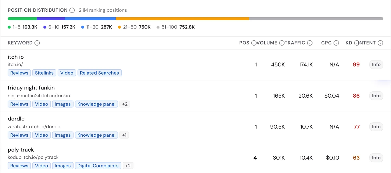Viewport: 391px width, 173px height.
Task: Open the POS column info icon
Action: (x=254, y=43)
